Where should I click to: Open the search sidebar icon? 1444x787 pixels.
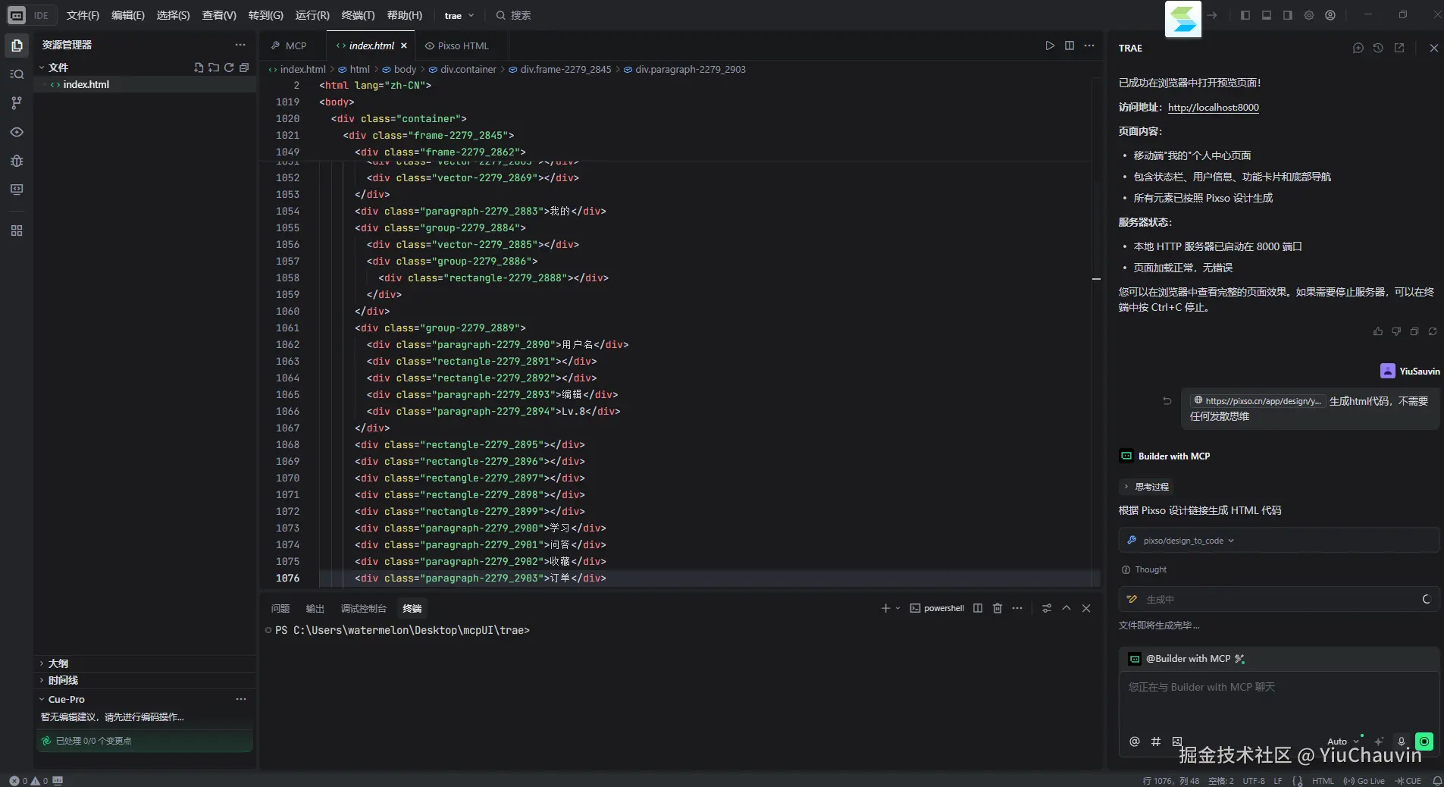(17, 74)
